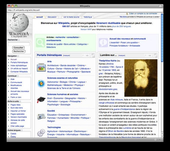Screen dimensions: 170x151
Task: Open Bande dessinée portal link
Action: 68,65
